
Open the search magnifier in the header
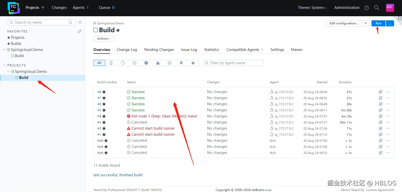(x=377, y=8)
